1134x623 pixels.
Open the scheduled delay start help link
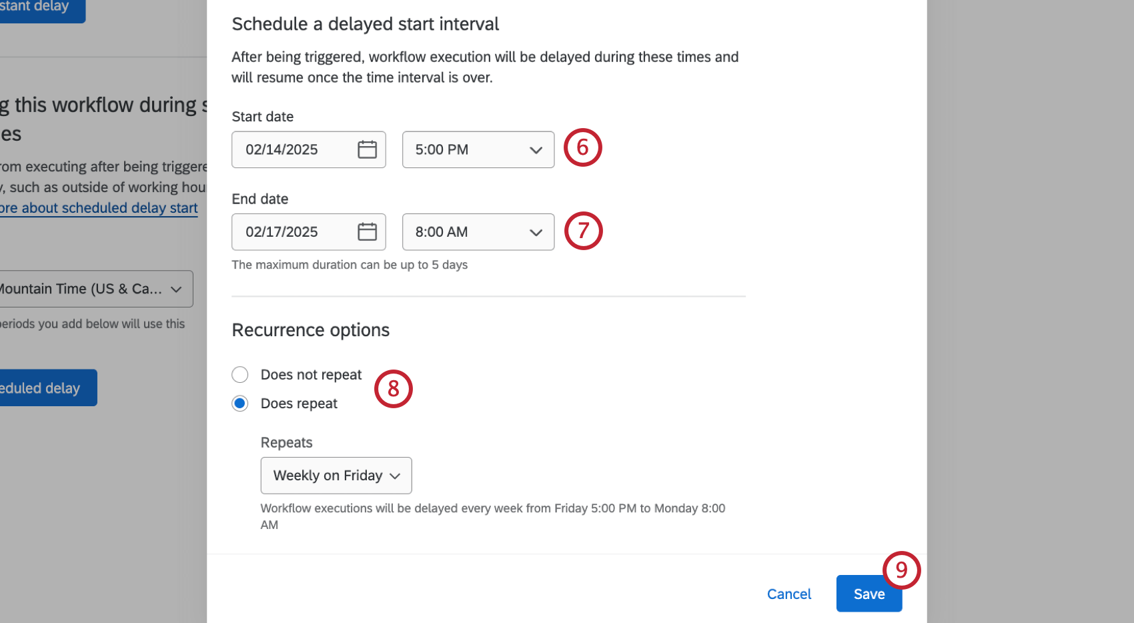click(99, 207)
